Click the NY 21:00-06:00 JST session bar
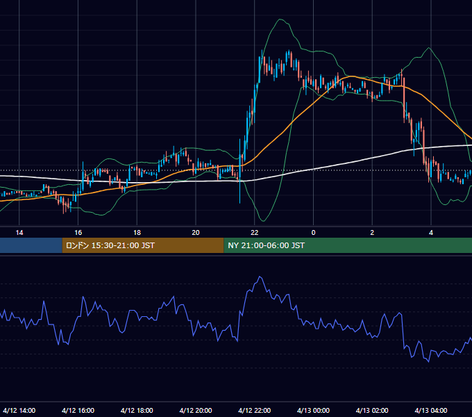The width and height of the screenshot is (472, 417). tap(348, 245)
